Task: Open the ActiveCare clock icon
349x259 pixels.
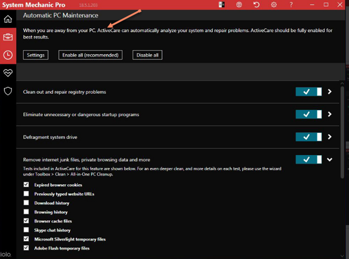Action: coord(8,55)
